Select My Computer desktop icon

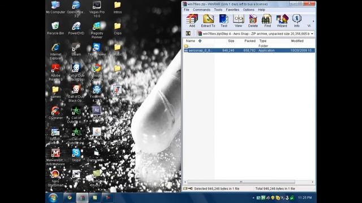(x=55, y=7)
